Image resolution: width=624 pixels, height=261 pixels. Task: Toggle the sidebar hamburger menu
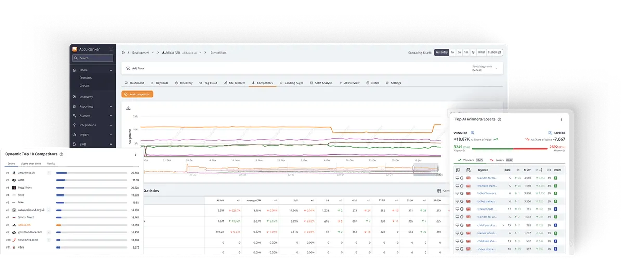click(x=110, y=49)
